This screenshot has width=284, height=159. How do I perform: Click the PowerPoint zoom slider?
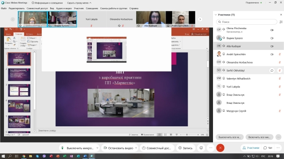click(189, 135)
